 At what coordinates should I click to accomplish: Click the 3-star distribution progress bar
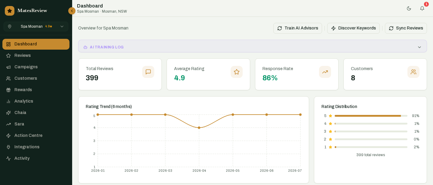click(x=371, y=131)
